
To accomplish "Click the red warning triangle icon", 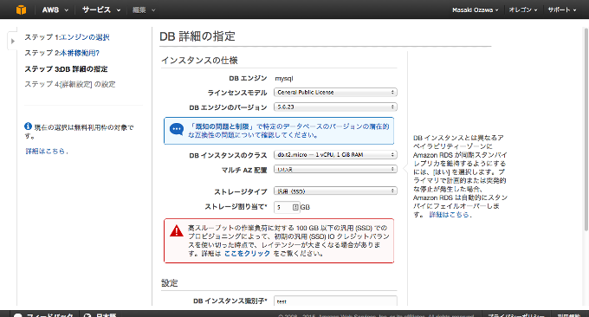I will click(x=177, y=230).
